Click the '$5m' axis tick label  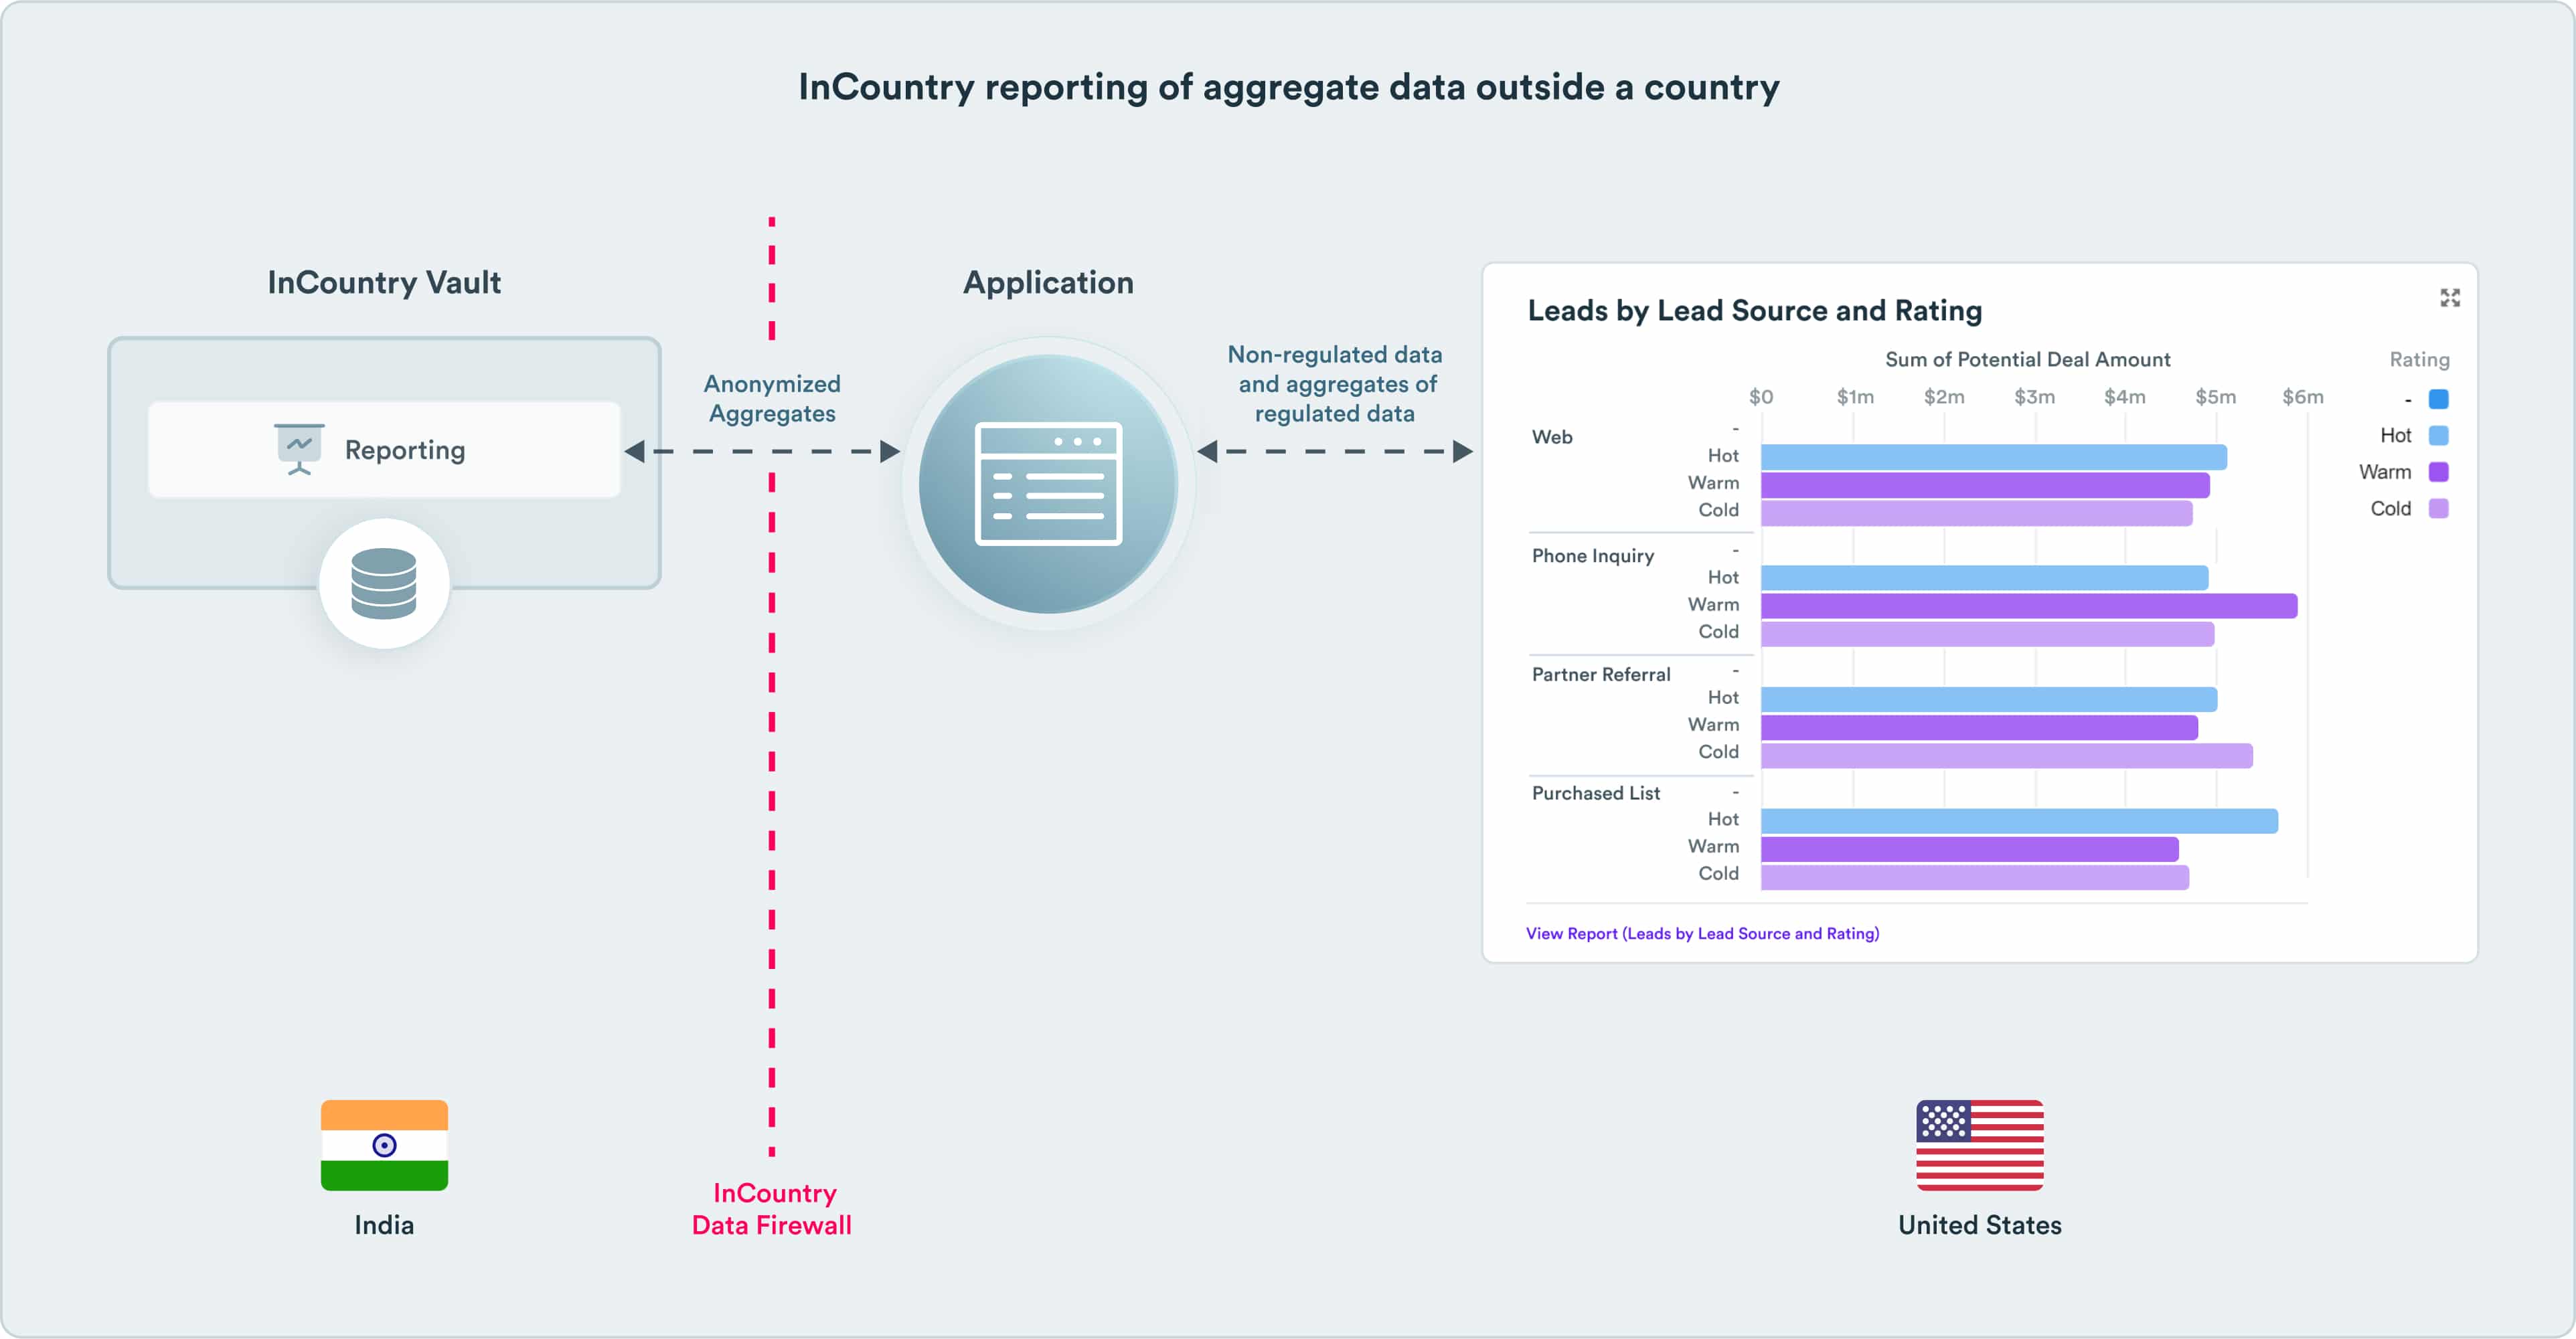tap(2215, 397)
